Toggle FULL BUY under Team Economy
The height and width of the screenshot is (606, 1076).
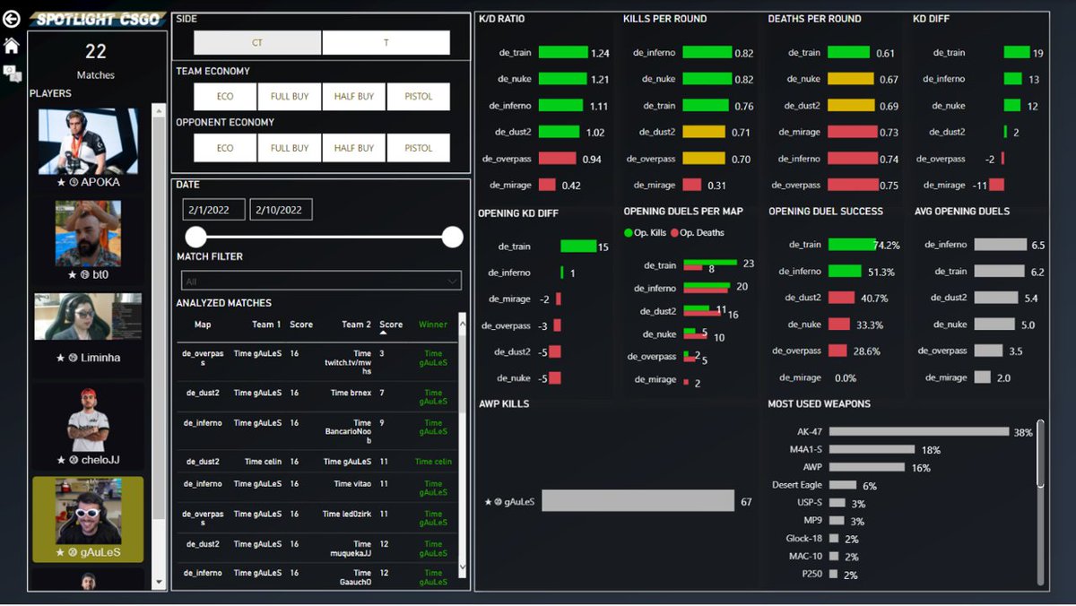tap(290, 97)
